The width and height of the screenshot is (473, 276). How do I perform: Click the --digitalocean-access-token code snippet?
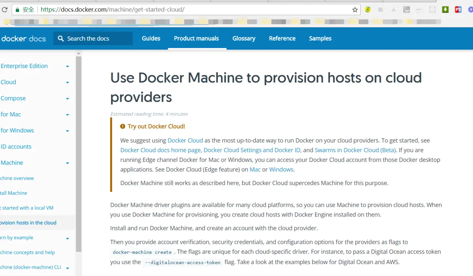pyautogui.click(x=182, y=262)
